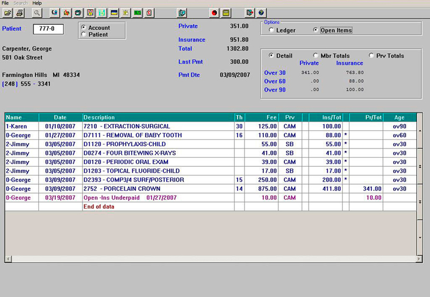This screenshot has width=430, height=297.
Task: Click the yellow sparkle toolbar icon
Action: pos(126,13)
